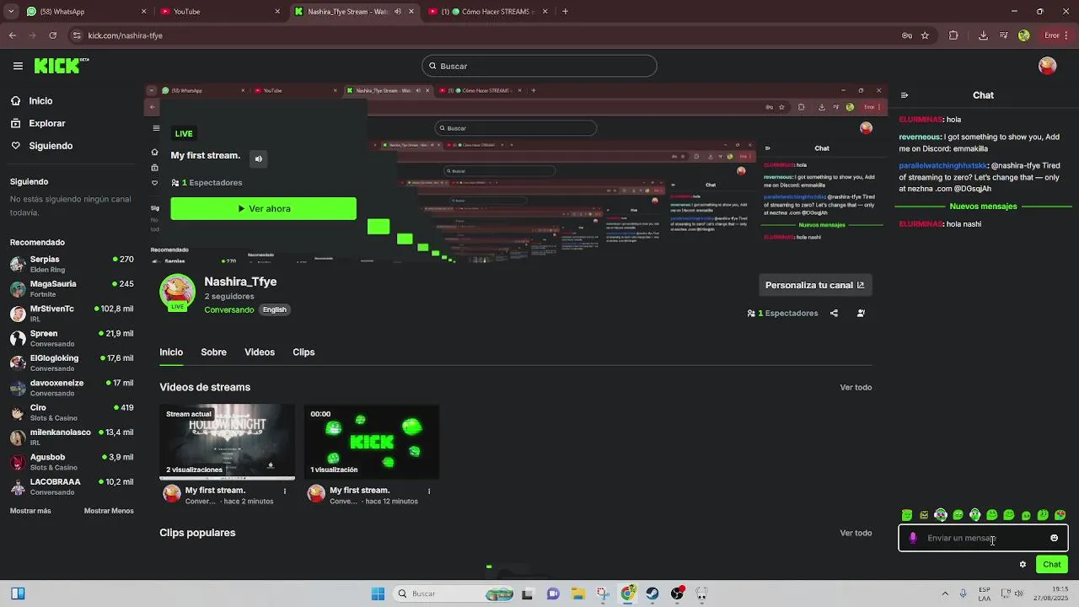1079x607 pixels.
Task: Open recommended channel MagaSauria
Action: (72, 288)
